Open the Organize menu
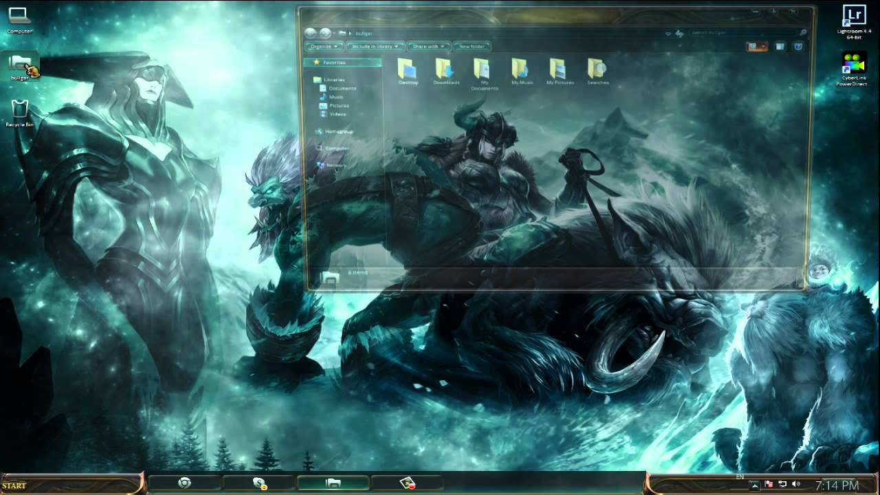The width and height of the screenshot is (880, 495). 324,46
